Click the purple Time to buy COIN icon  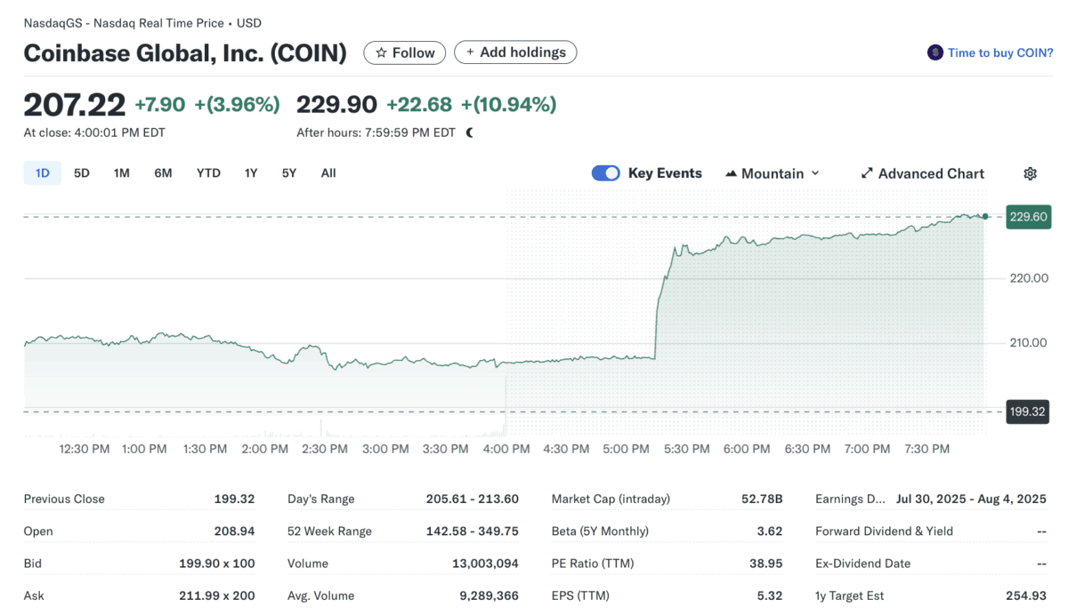tap(934, 52)
